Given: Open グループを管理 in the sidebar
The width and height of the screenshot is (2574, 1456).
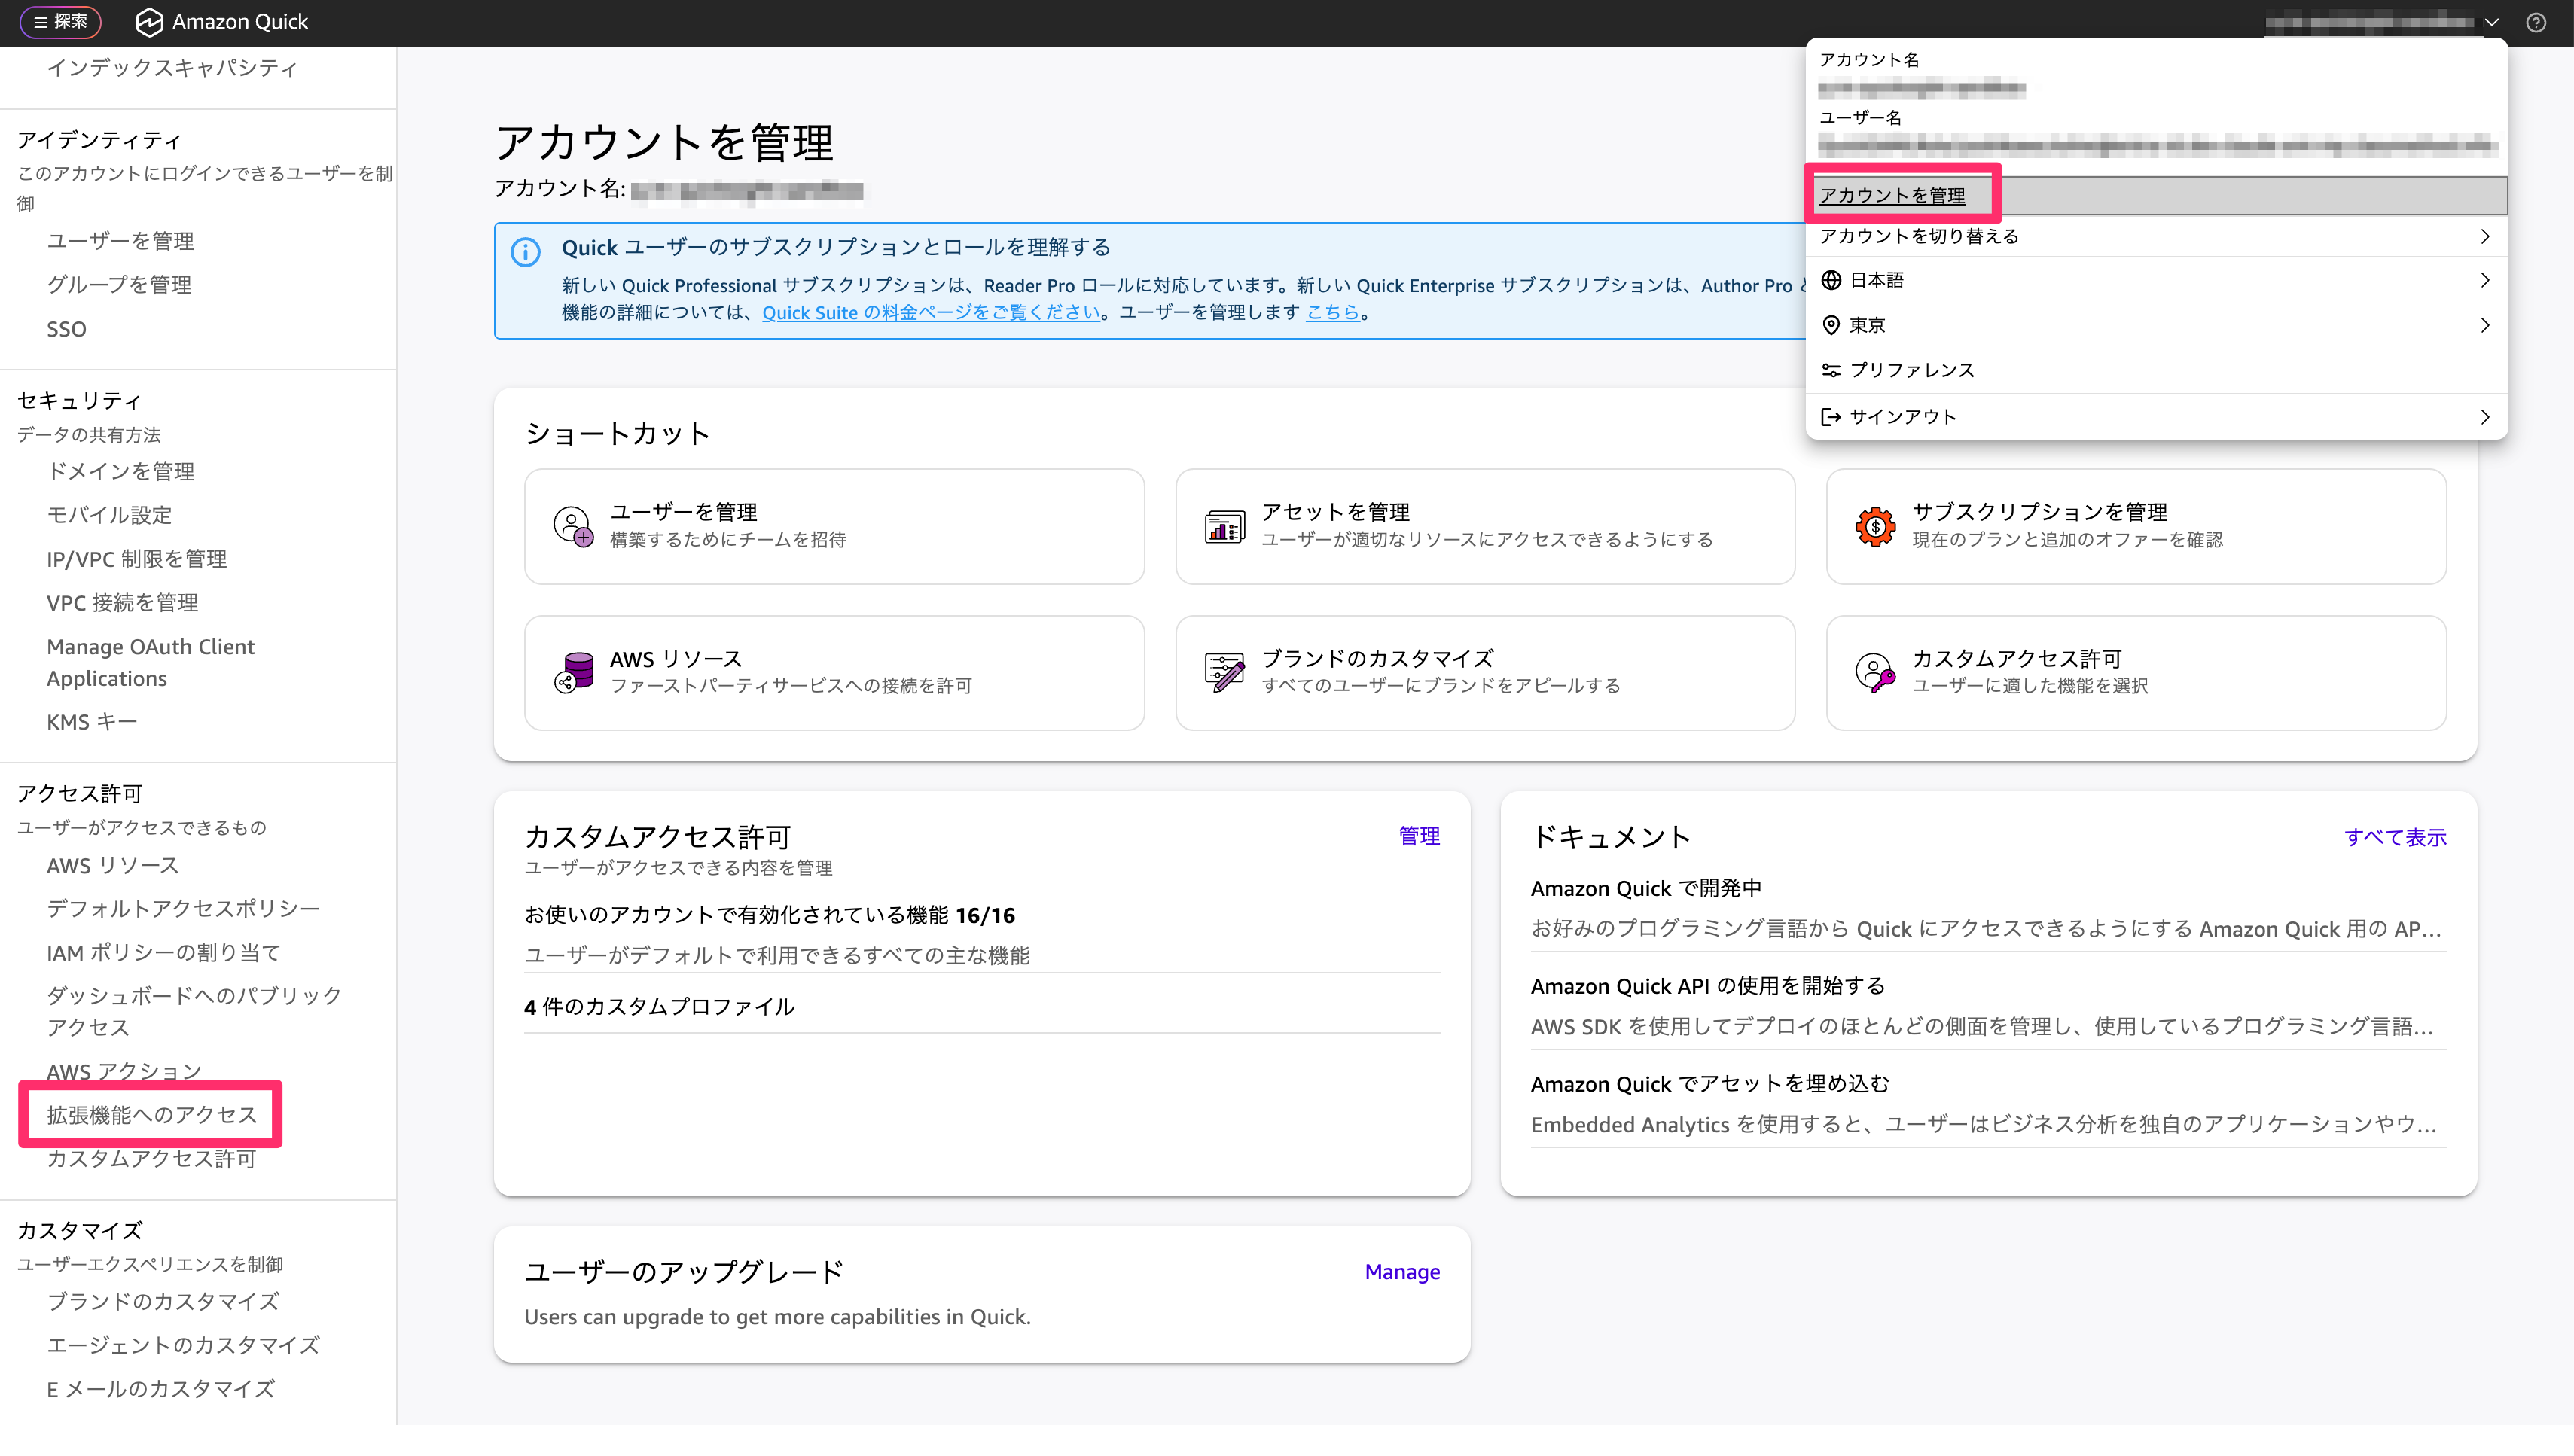Looking at the screenshot, I should point(119,285).
